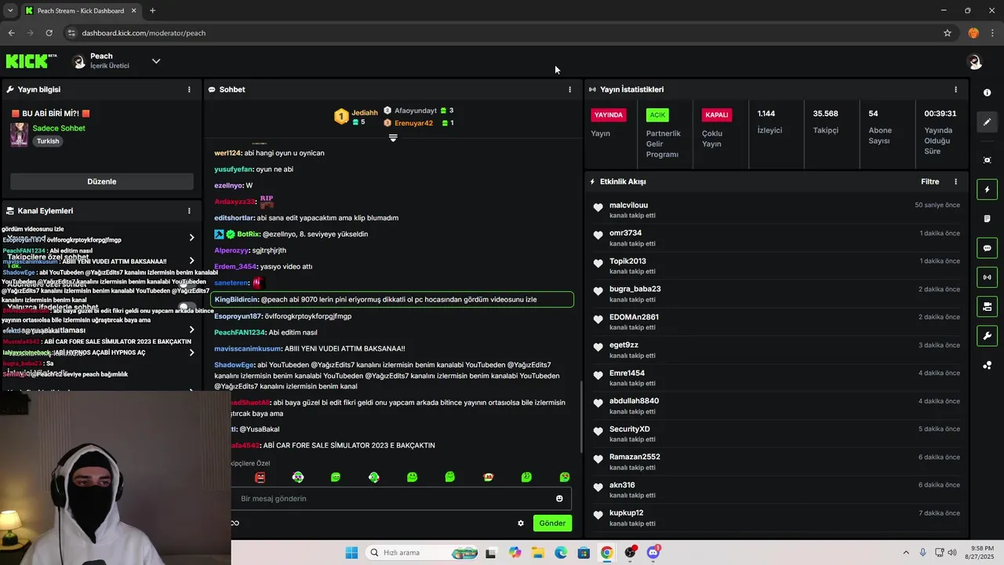The height and width of the screenshot is (565, 1004).
Task: Open the stream info icon in right sidebar
Action: (987, 93)
